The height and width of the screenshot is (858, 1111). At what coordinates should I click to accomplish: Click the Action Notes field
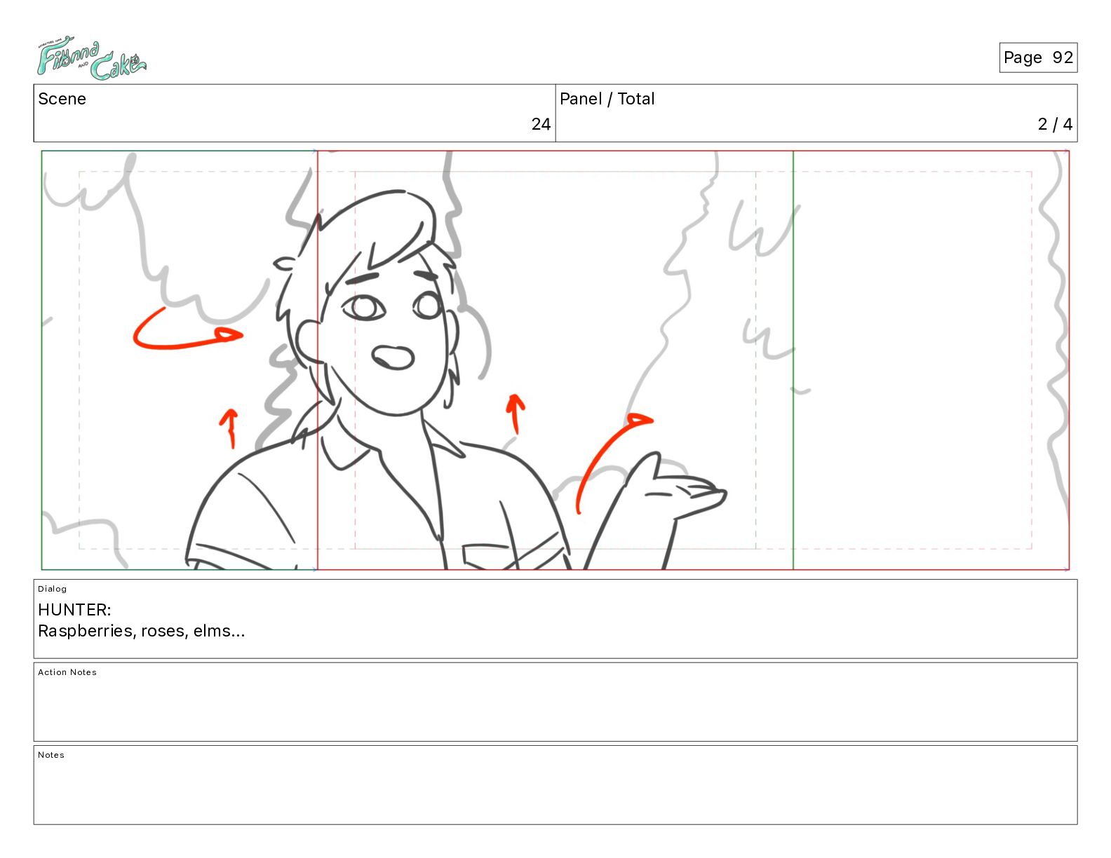(x=555, y=702)
